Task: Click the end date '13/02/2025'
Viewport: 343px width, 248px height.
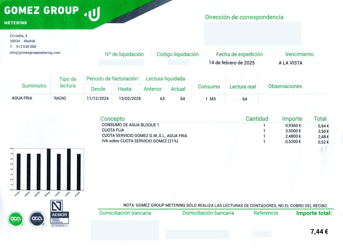Action: point(130,99)
